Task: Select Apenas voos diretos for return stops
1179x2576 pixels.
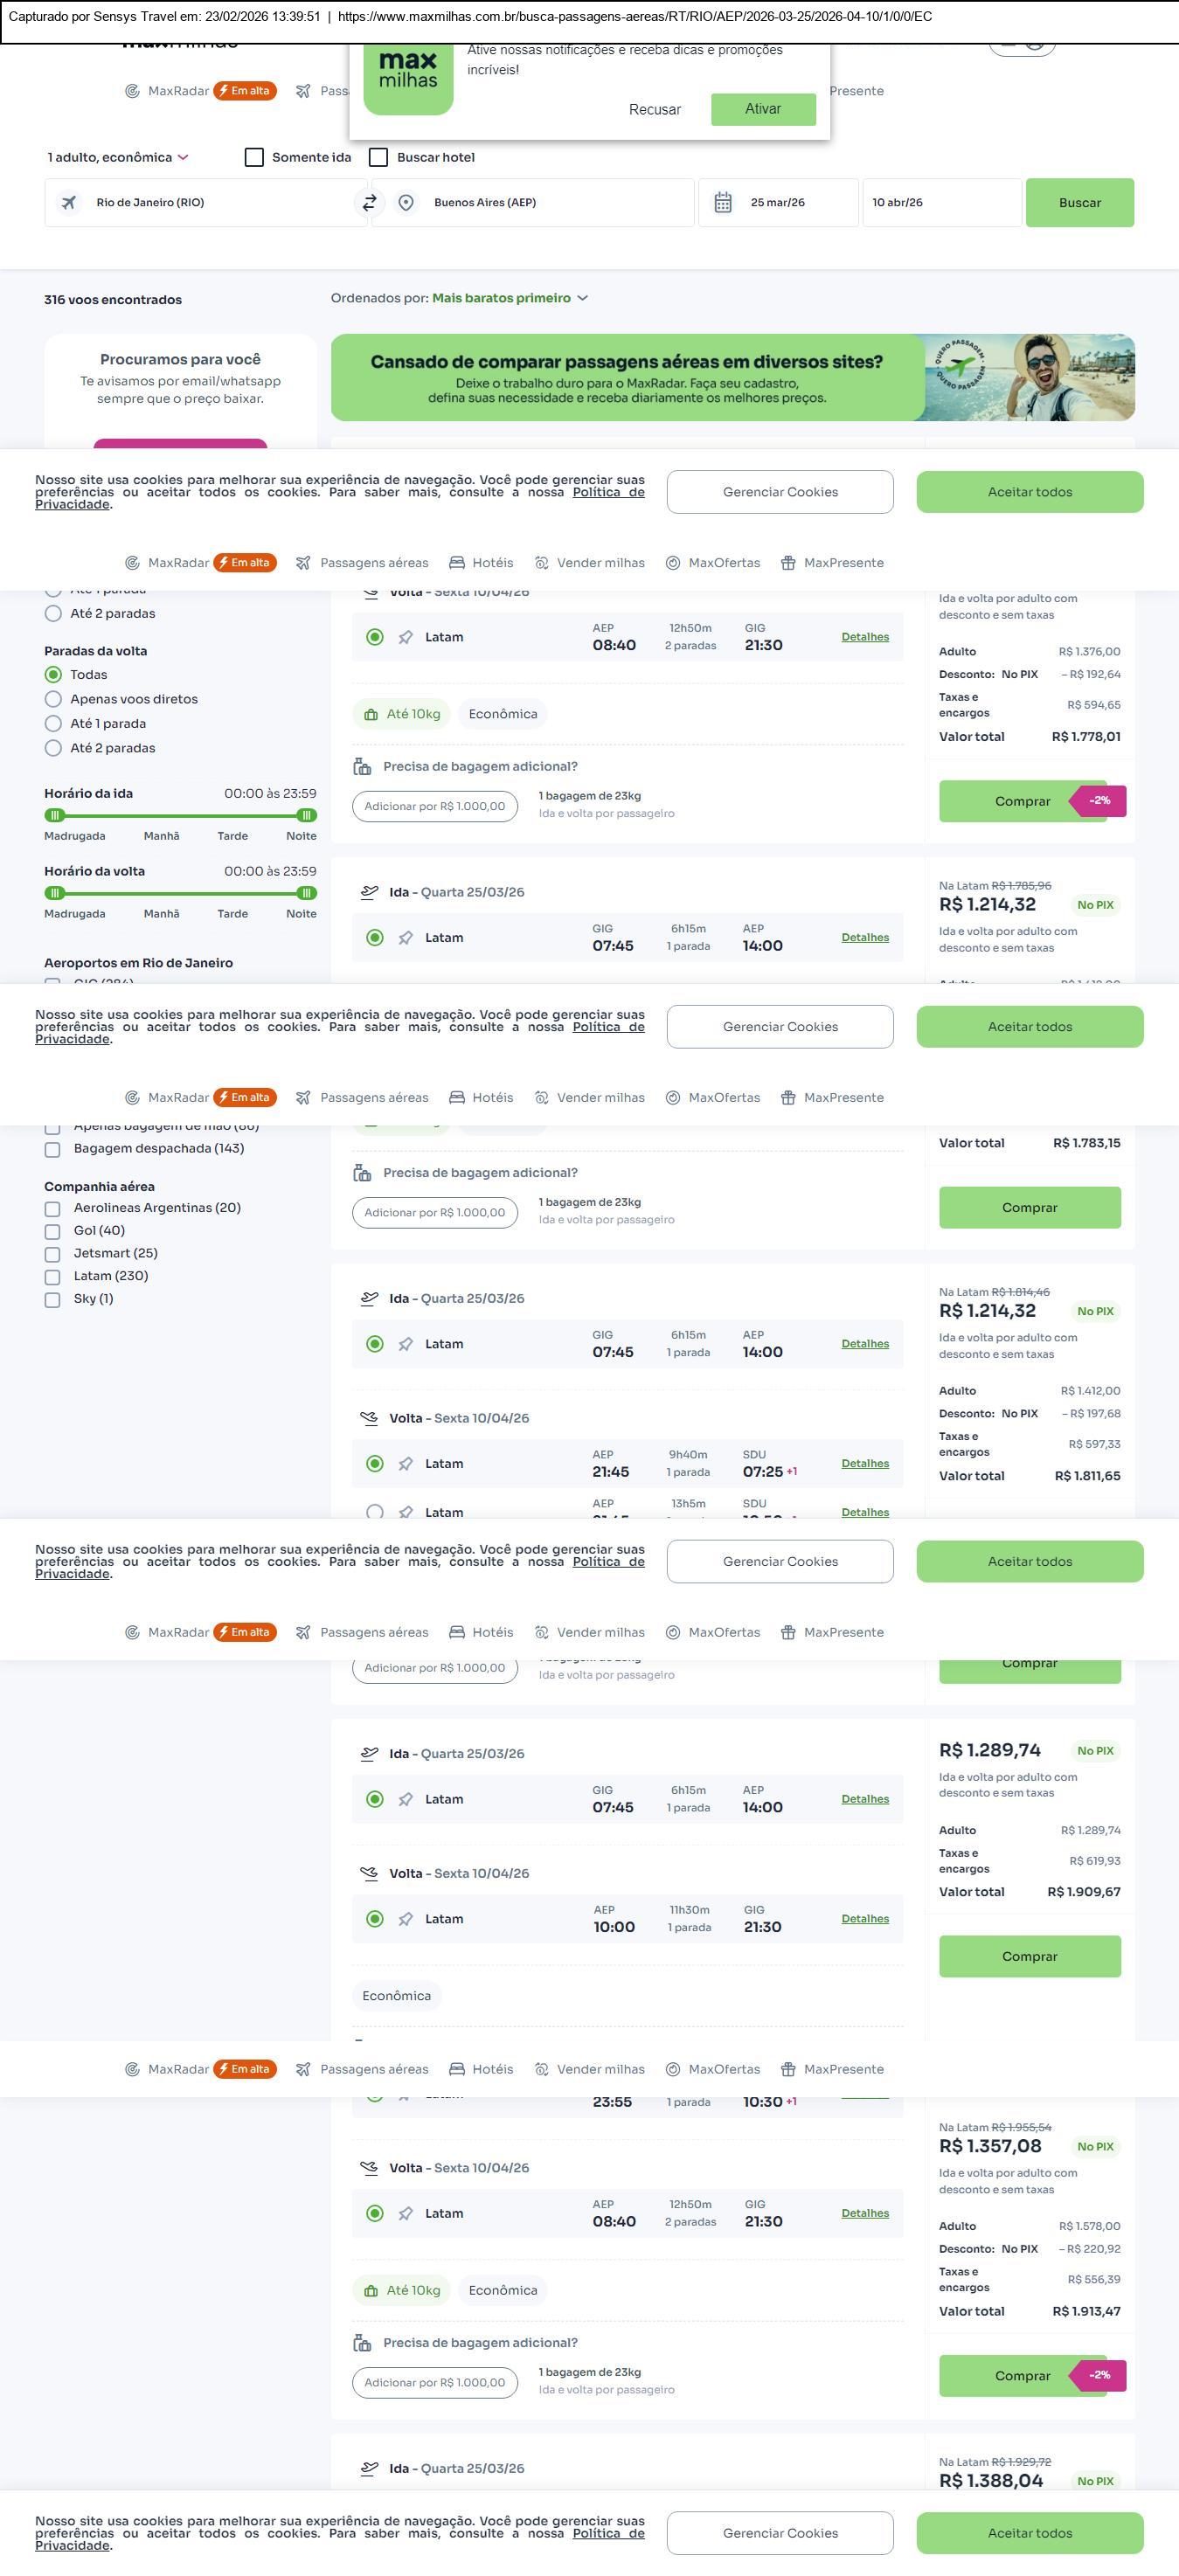Action: click(54, 699)
